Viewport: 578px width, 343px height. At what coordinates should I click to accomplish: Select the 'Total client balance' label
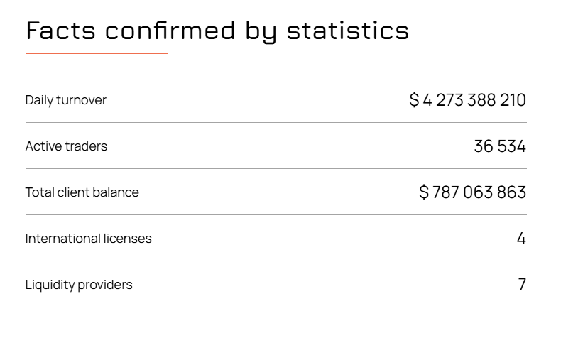click(82, 192)
